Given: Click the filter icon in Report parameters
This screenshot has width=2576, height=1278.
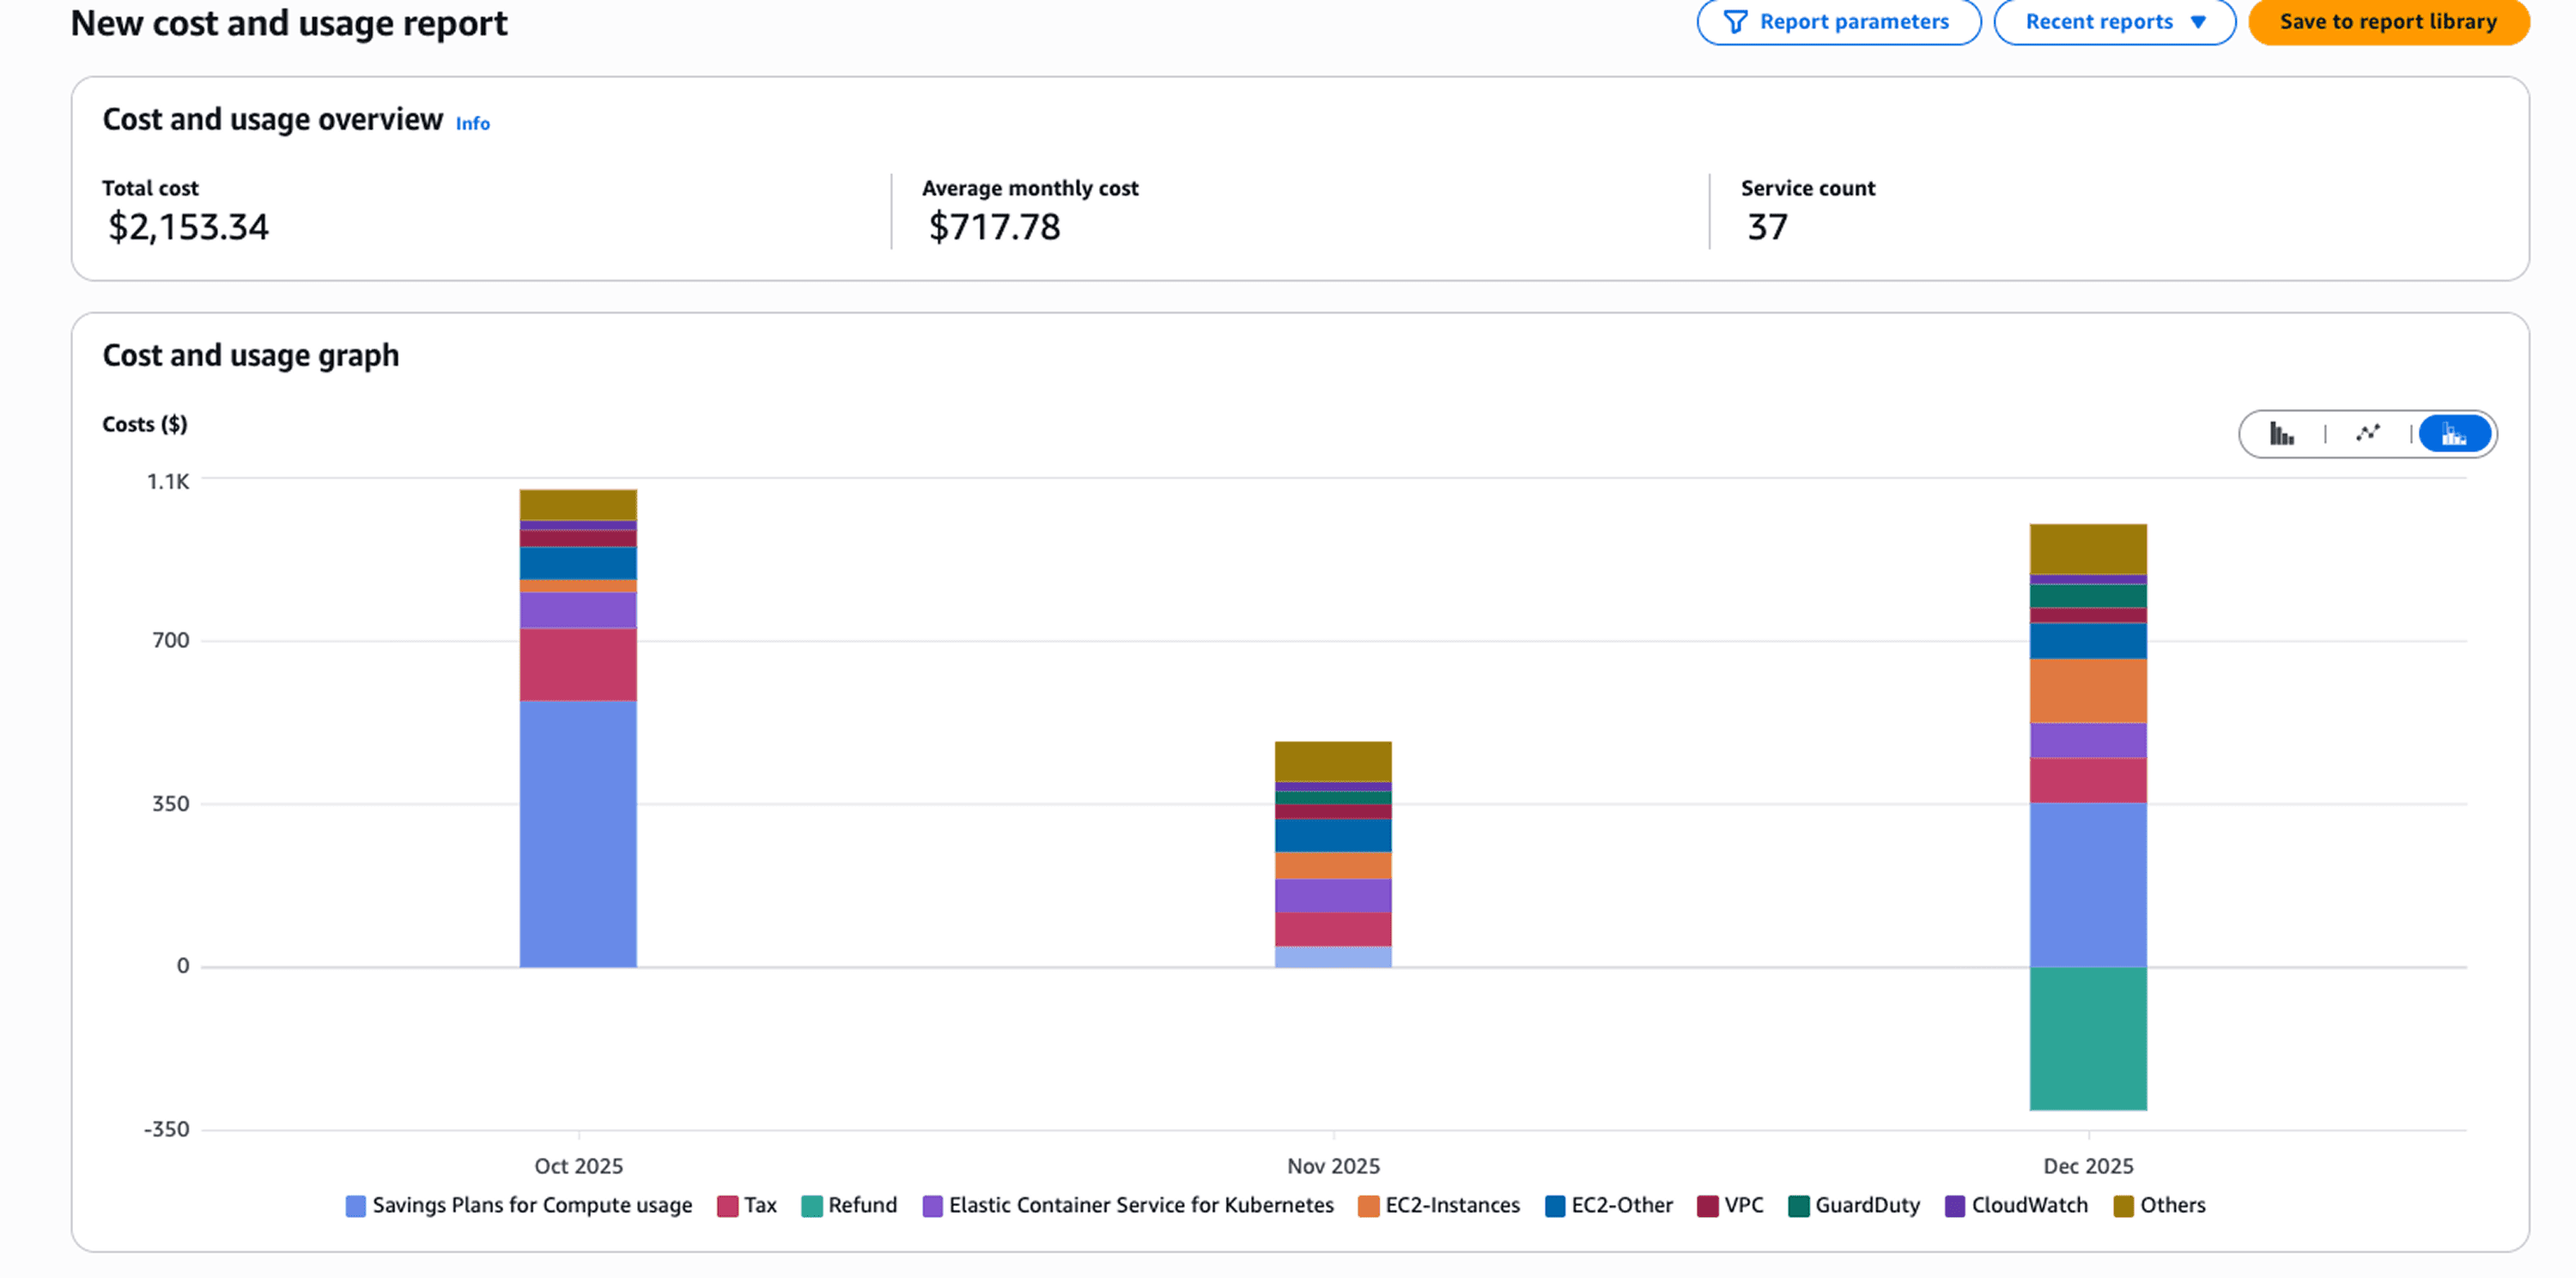Looking at the screenshot, I should click(x=1736, y=22).
